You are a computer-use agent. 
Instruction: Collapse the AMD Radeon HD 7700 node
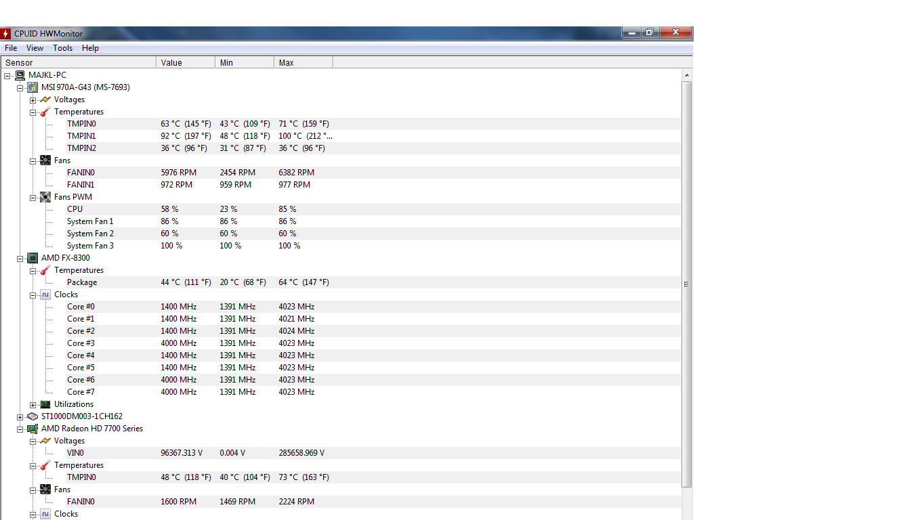pyautogui.click(x=20, y=429)
